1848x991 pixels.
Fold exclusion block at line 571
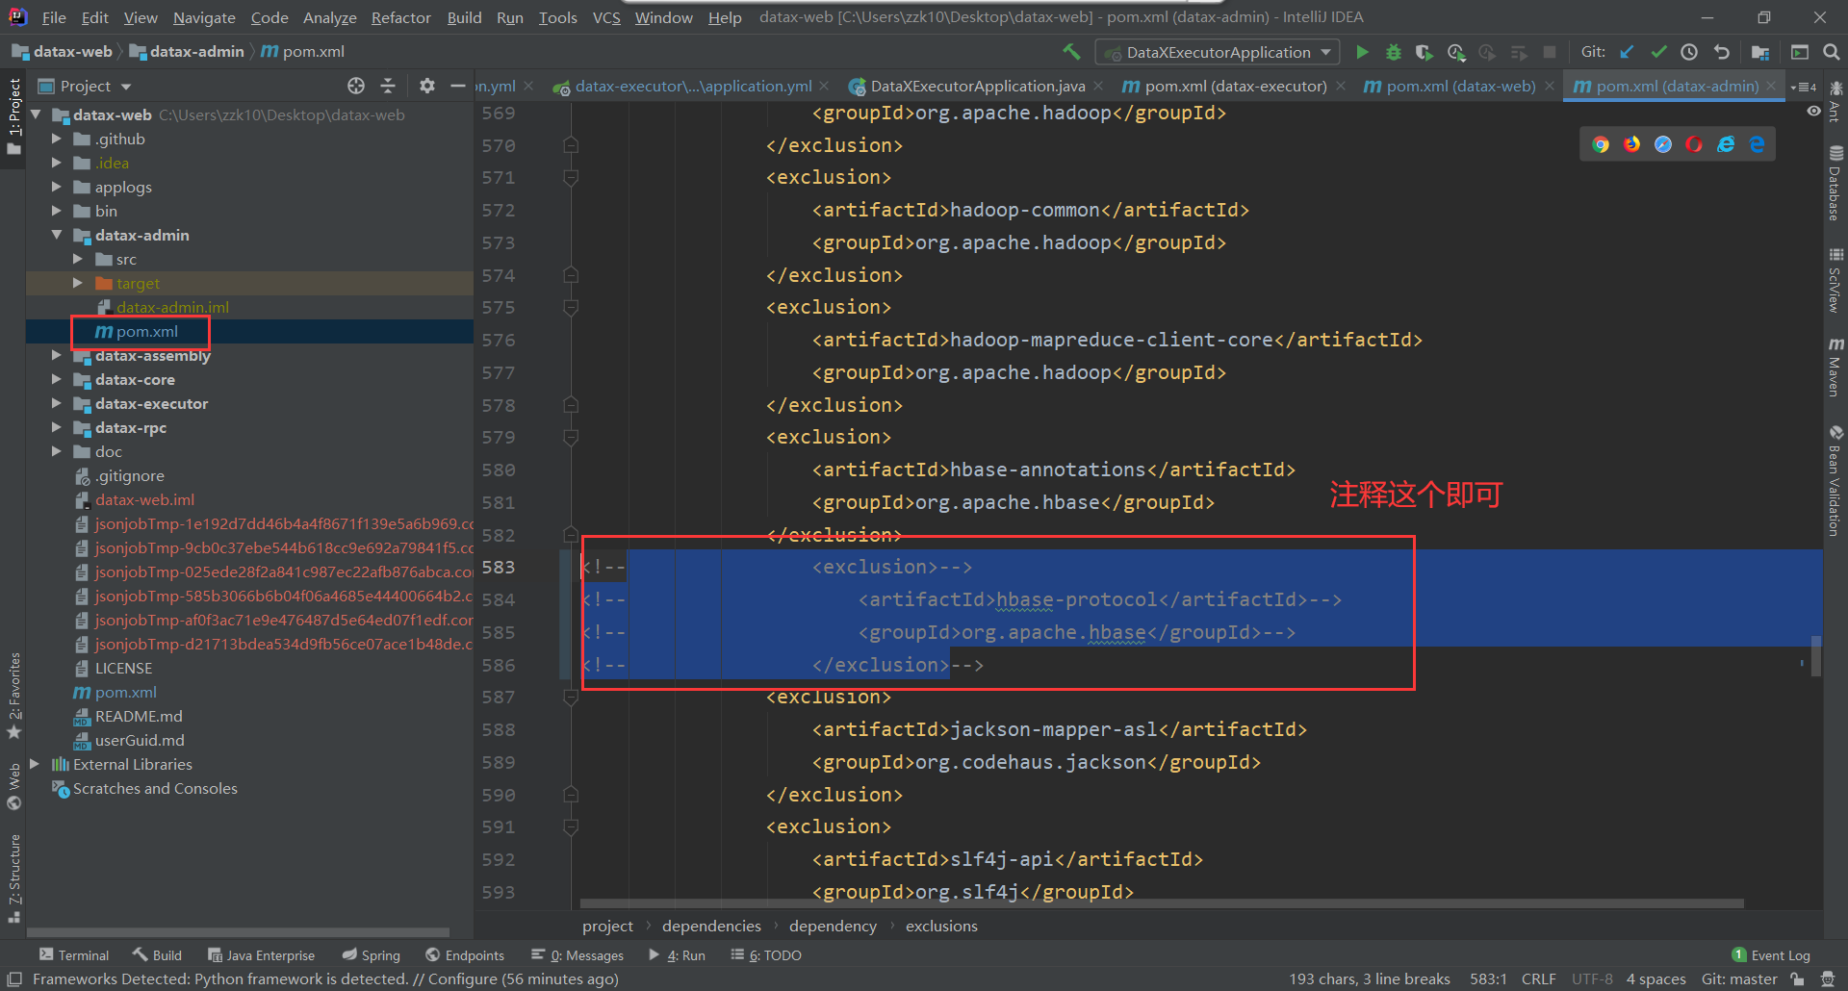(571, 177)
